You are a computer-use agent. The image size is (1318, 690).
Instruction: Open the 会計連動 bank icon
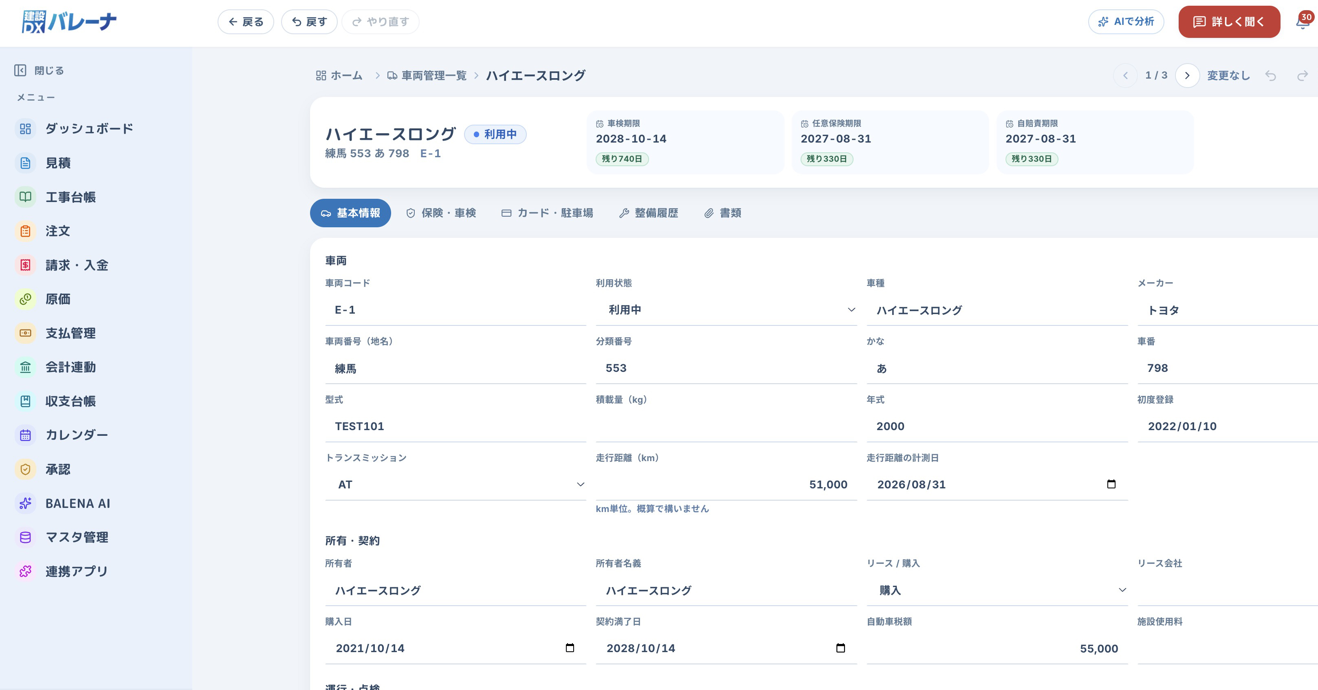[25, 367]
